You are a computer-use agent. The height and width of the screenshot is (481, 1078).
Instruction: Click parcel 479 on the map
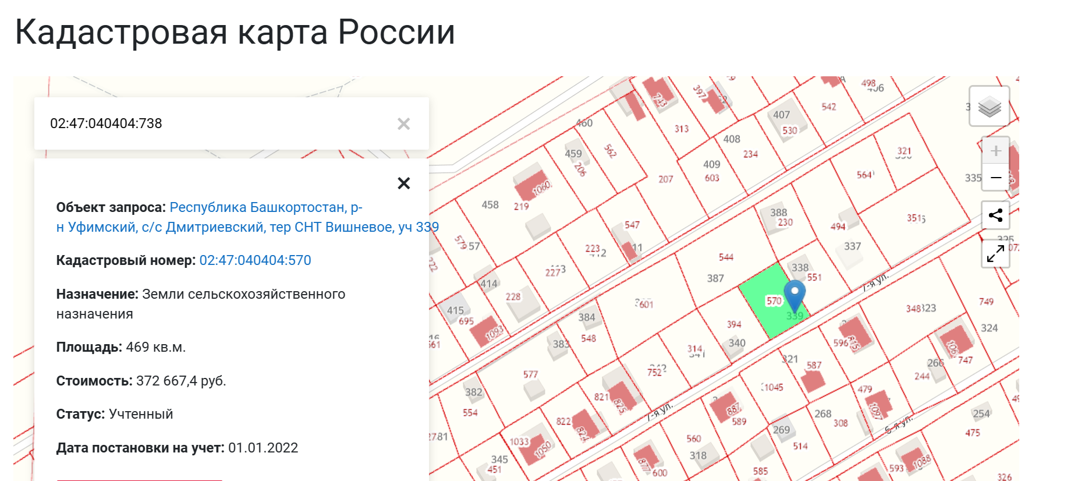pos(865,389)
